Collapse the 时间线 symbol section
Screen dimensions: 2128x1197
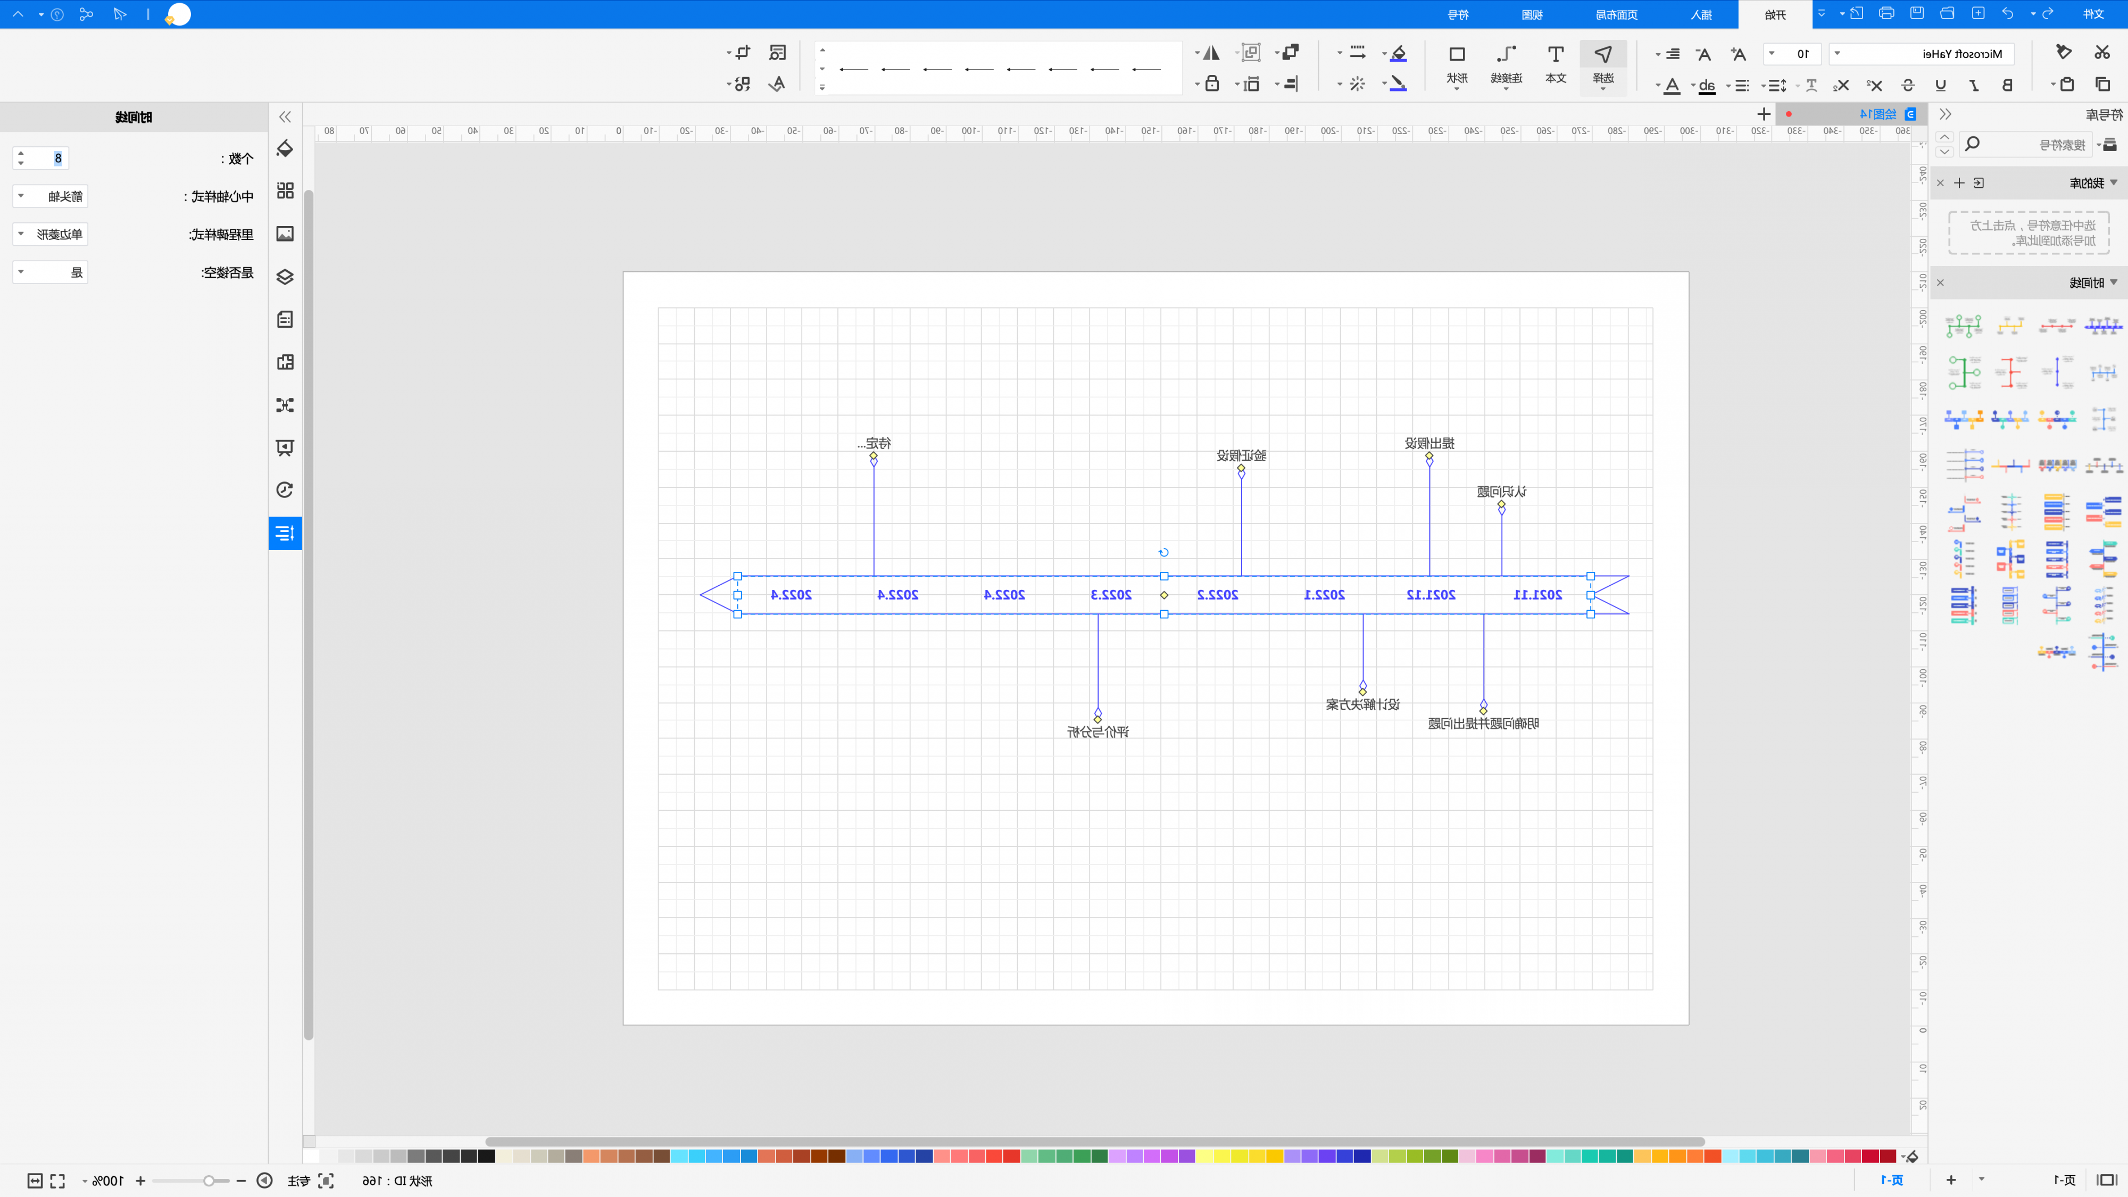tap(2113, 282)
